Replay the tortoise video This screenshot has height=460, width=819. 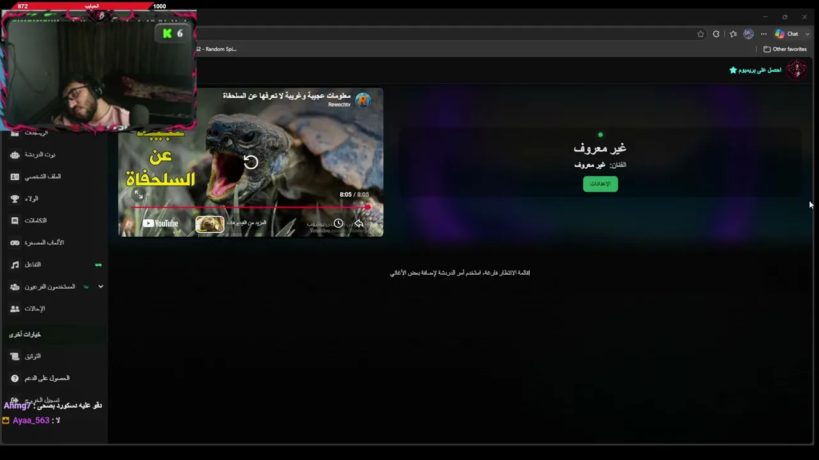click(251, 162)
